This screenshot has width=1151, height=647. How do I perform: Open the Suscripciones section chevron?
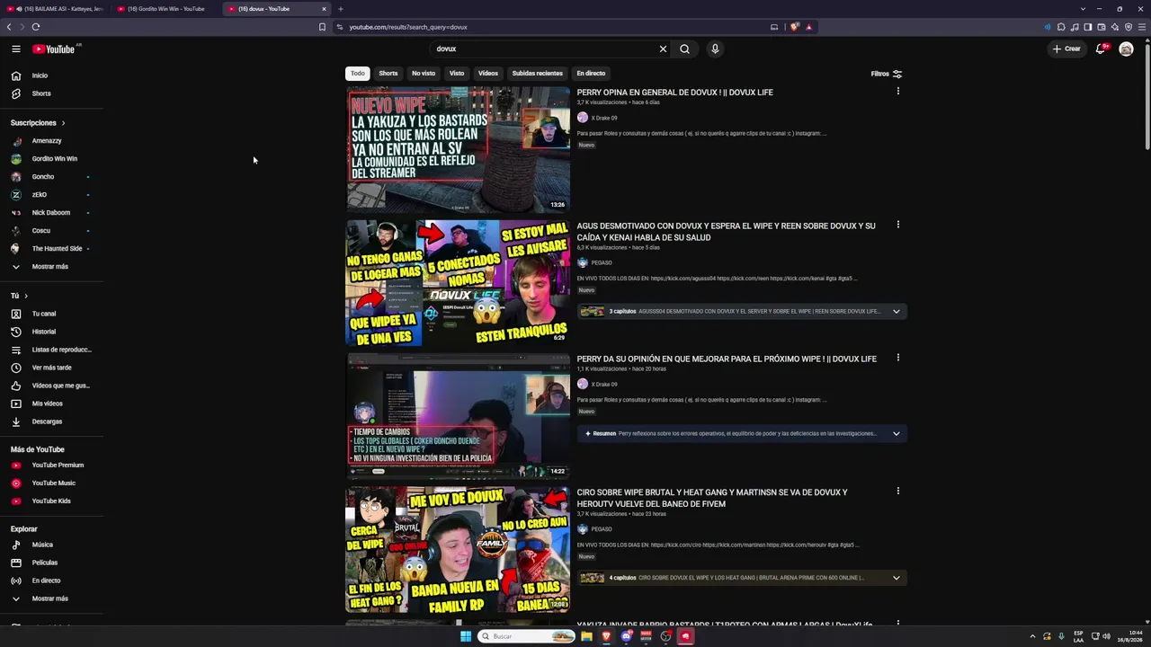(63, 123)
